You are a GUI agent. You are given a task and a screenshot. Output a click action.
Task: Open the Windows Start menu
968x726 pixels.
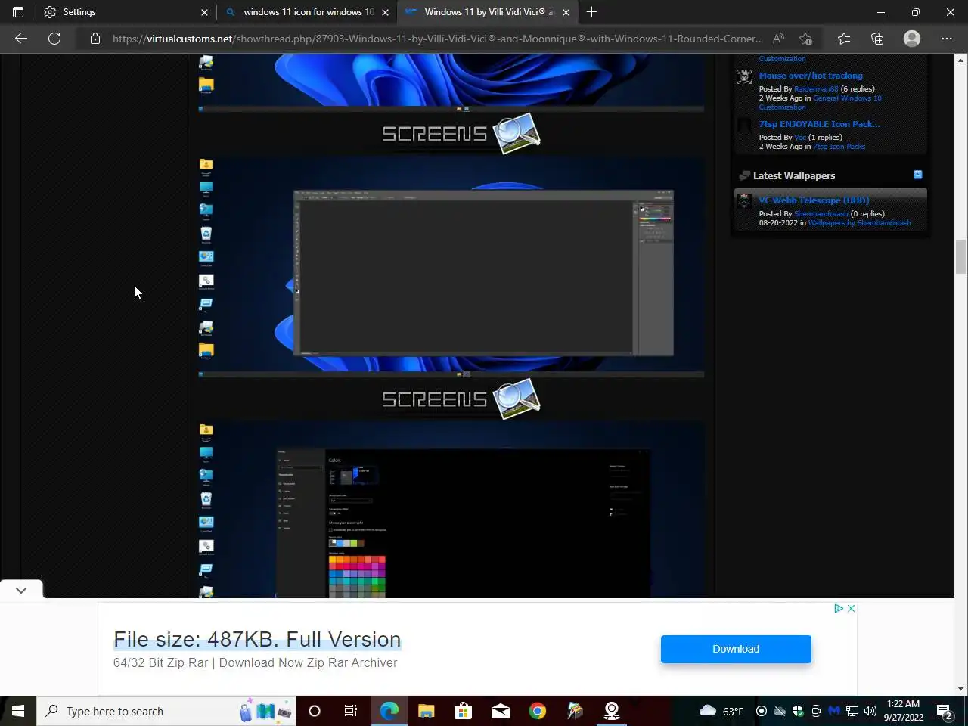tap(18, 711)
